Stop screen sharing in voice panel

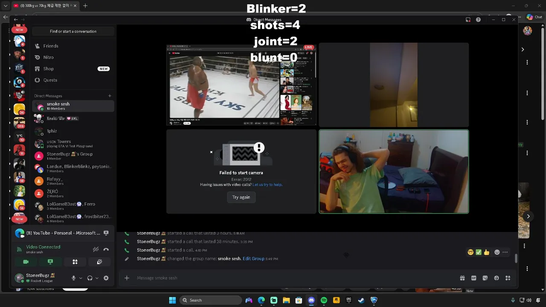pos(50,262)
